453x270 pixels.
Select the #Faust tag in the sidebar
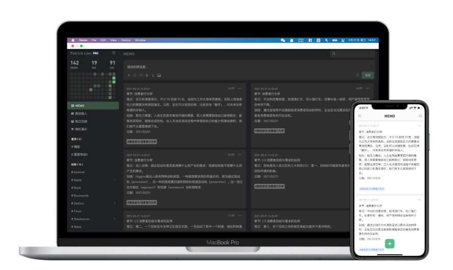(x=77, y=211)
